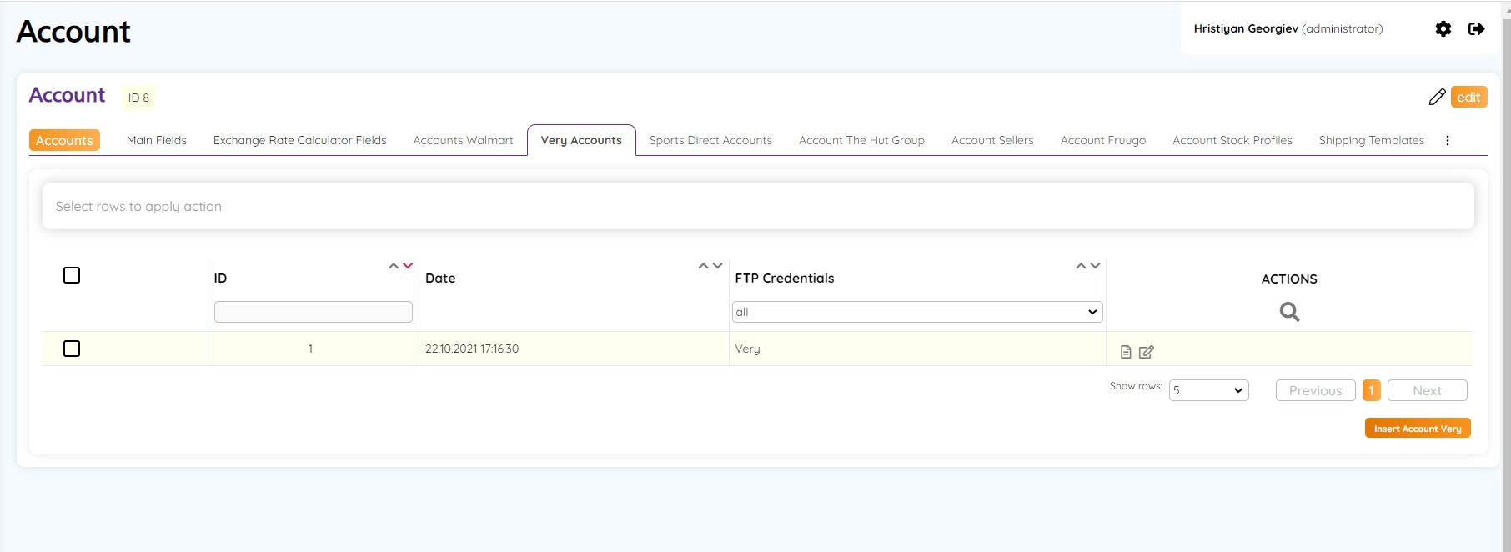Log out using the exit arrow icon

click(x=1477, y=29)
